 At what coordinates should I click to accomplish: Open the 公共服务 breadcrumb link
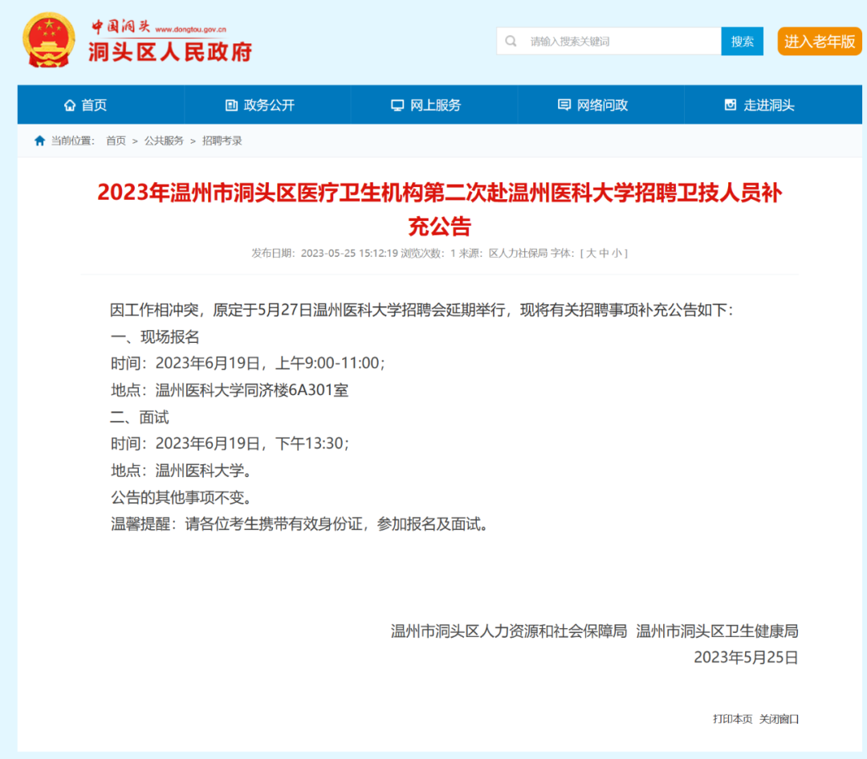(165, 140)
